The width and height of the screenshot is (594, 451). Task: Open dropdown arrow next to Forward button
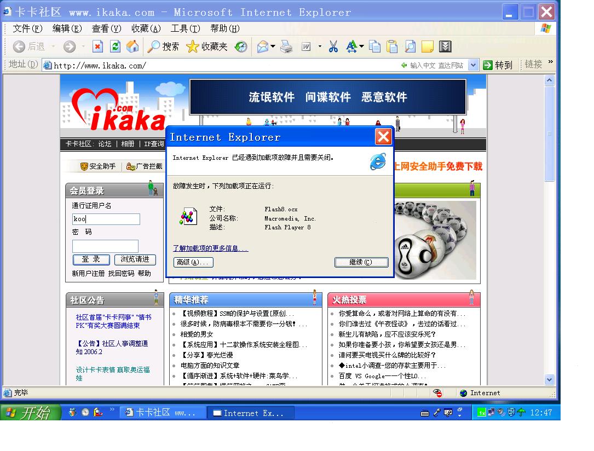83,47
